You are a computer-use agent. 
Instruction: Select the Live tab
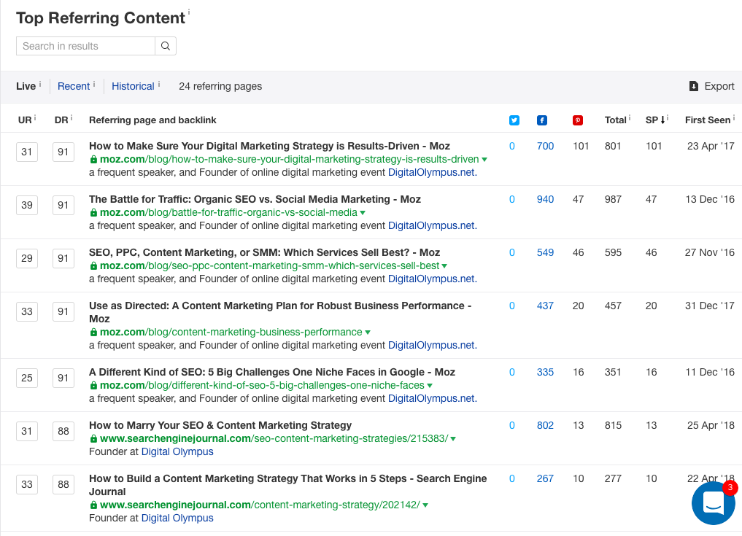point(26,86)
